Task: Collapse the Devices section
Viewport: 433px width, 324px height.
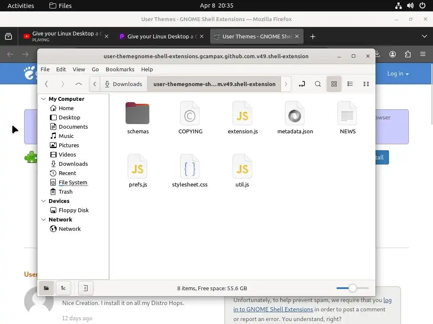Action: (44, 201)
